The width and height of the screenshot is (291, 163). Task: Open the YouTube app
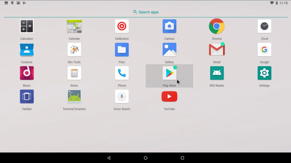(x=169, y=97)
